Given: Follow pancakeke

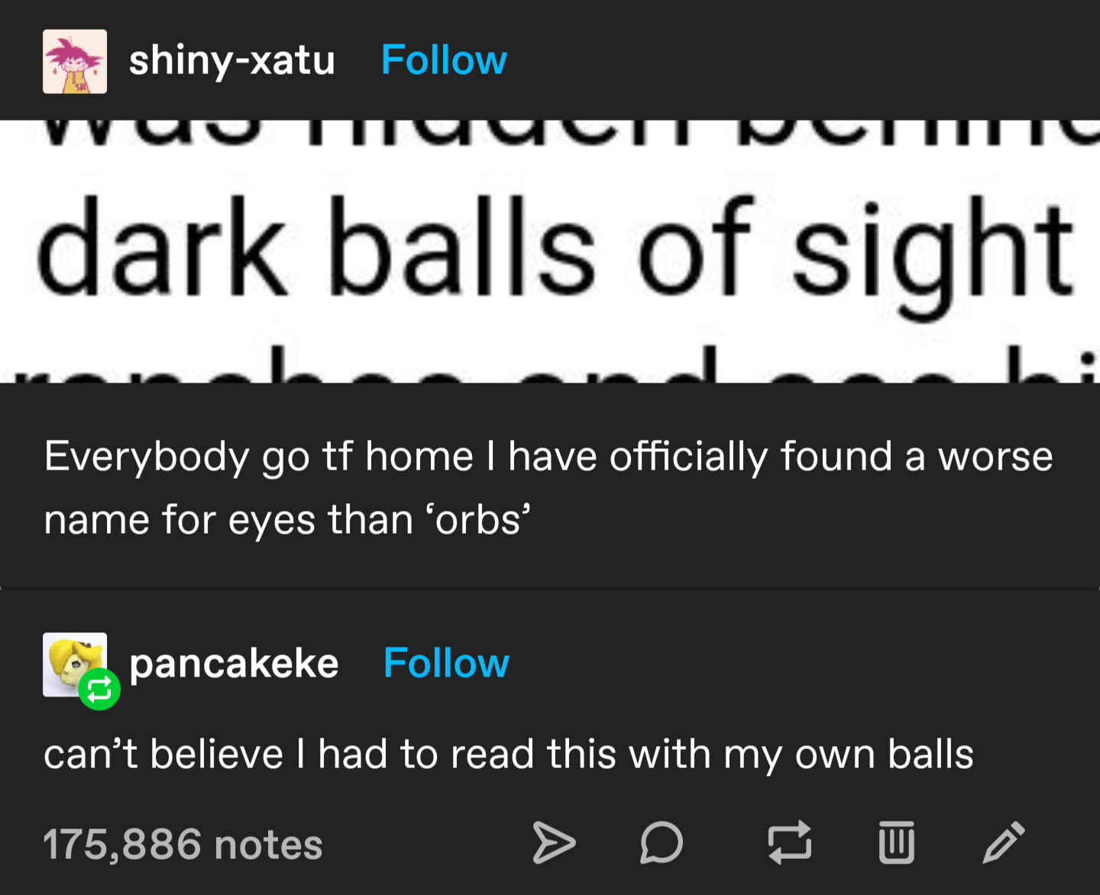Looking at the screenshot, I should [445, 663].
